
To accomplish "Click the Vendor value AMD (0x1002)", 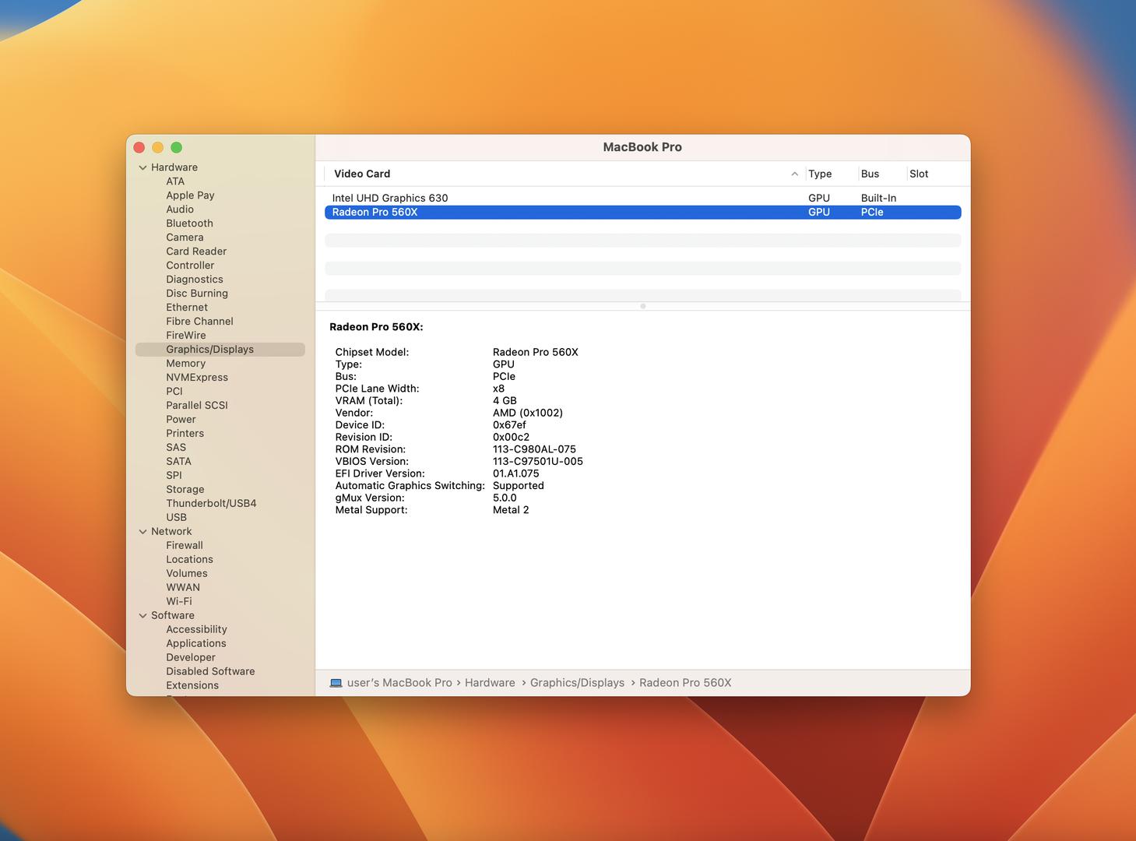I will [528, 413].
